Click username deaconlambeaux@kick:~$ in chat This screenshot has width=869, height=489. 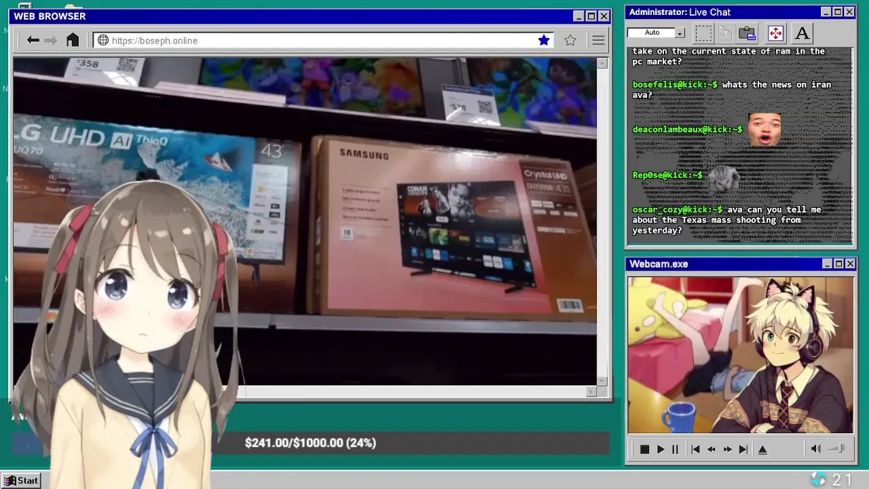pos(688,130)
